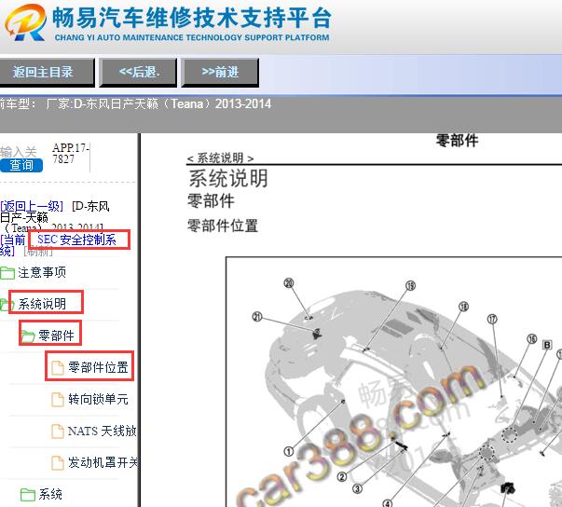Click the 畅易汽车维修技术支持平台 title
This screenshot has height=507, width=562.
point(192,18)
